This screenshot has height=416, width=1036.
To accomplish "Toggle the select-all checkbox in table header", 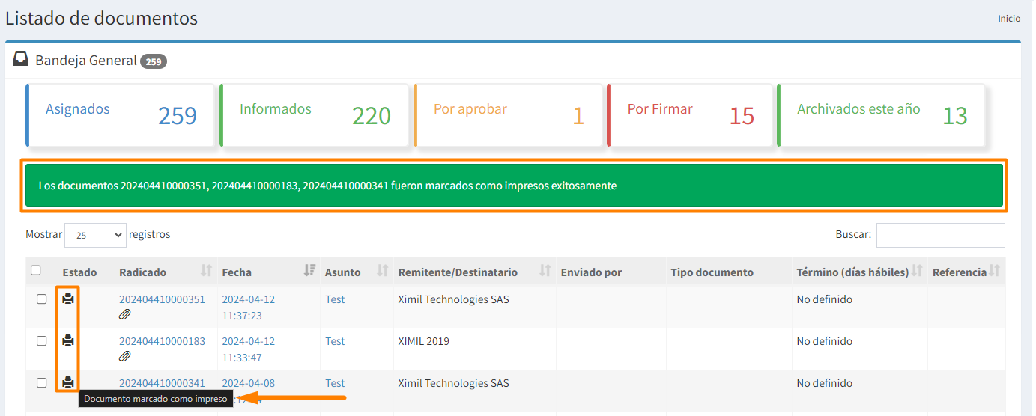I will pyautogui.click(x=36, y=270).
